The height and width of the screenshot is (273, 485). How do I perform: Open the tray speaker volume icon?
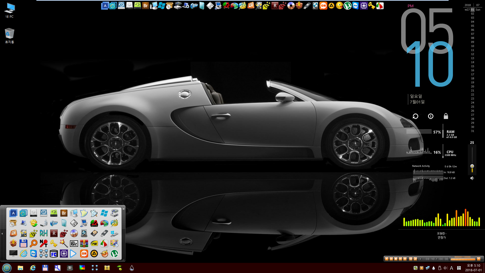(445, 268)
